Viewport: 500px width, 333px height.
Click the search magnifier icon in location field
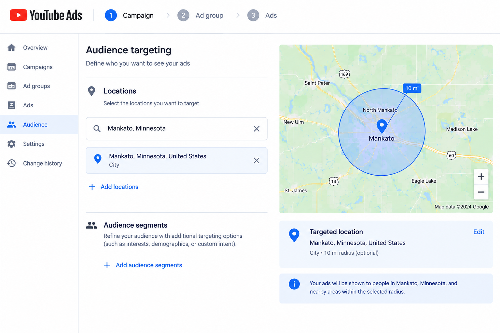pos(97,128)
